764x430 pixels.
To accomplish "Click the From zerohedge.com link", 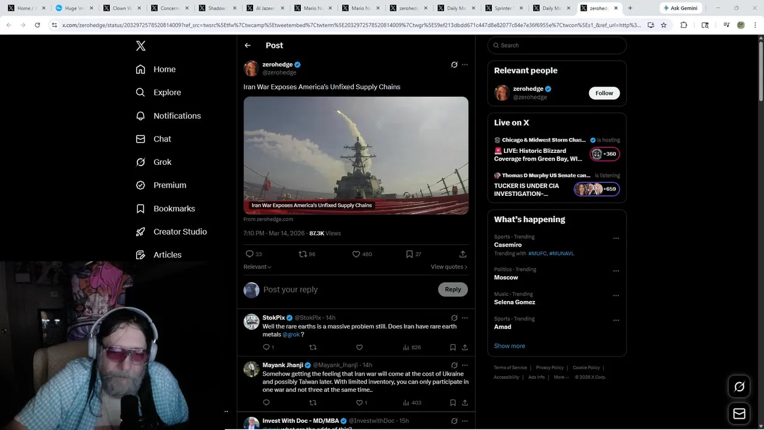I will [x=268, y=219].
